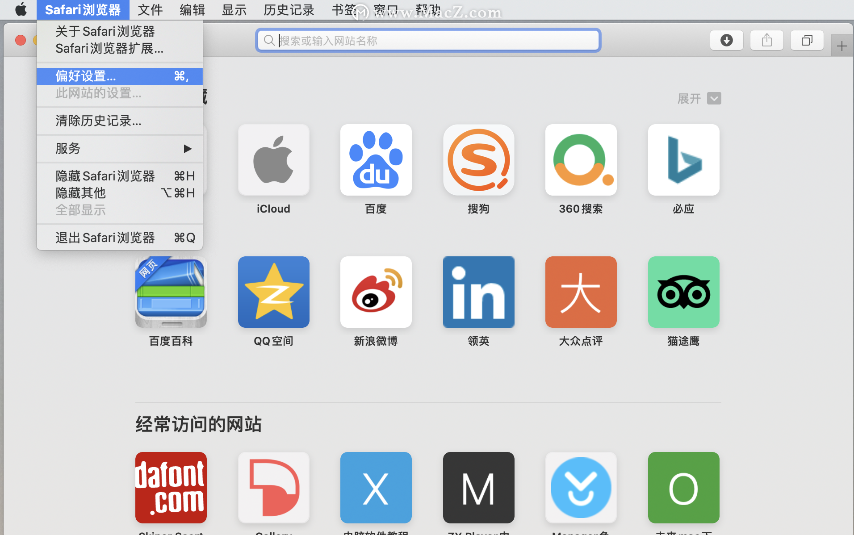
Task: Select 隐藏其他 menu item
Action: [x=120, y=193]
